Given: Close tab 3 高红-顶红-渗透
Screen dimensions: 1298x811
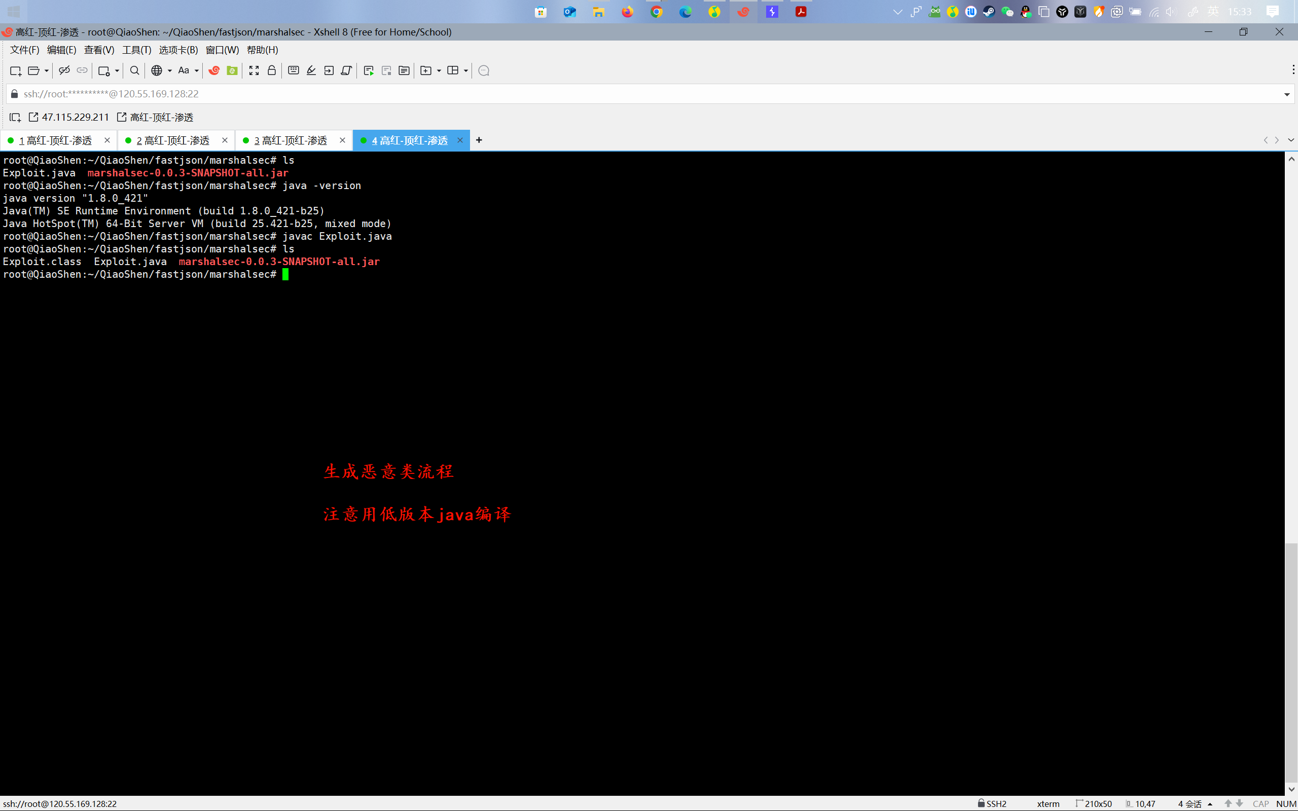Looking at the screenshot, I should pos(342,140).
